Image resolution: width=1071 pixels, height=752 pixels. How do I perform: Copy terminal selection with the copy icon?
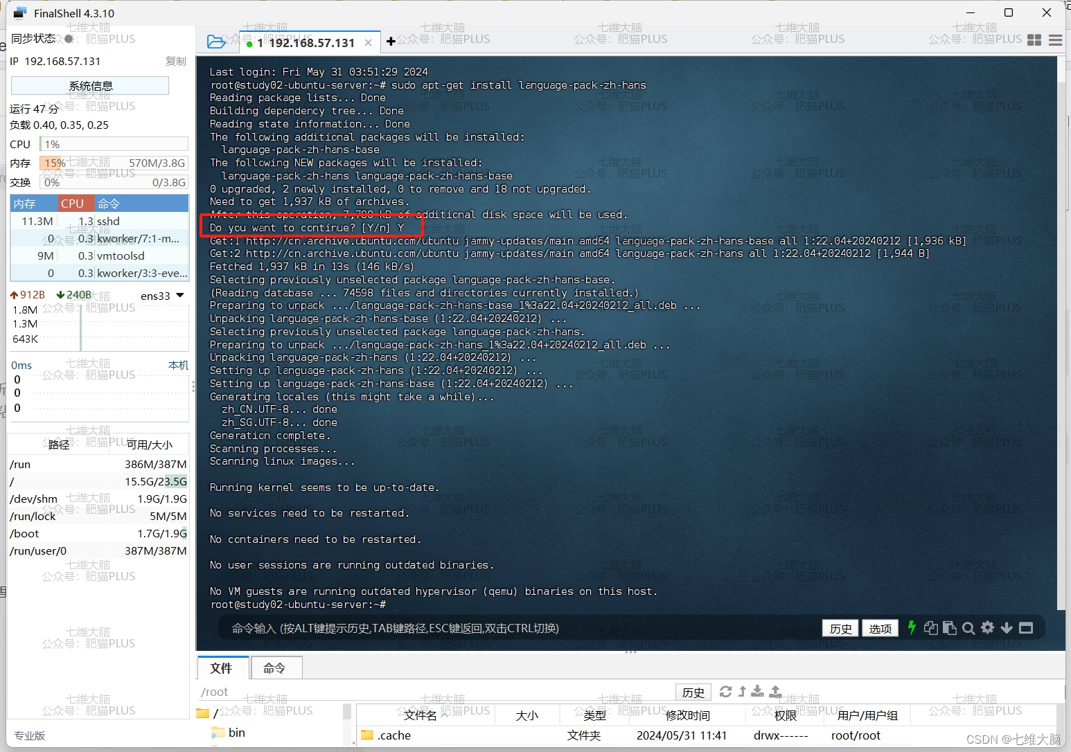click(931, 628)
